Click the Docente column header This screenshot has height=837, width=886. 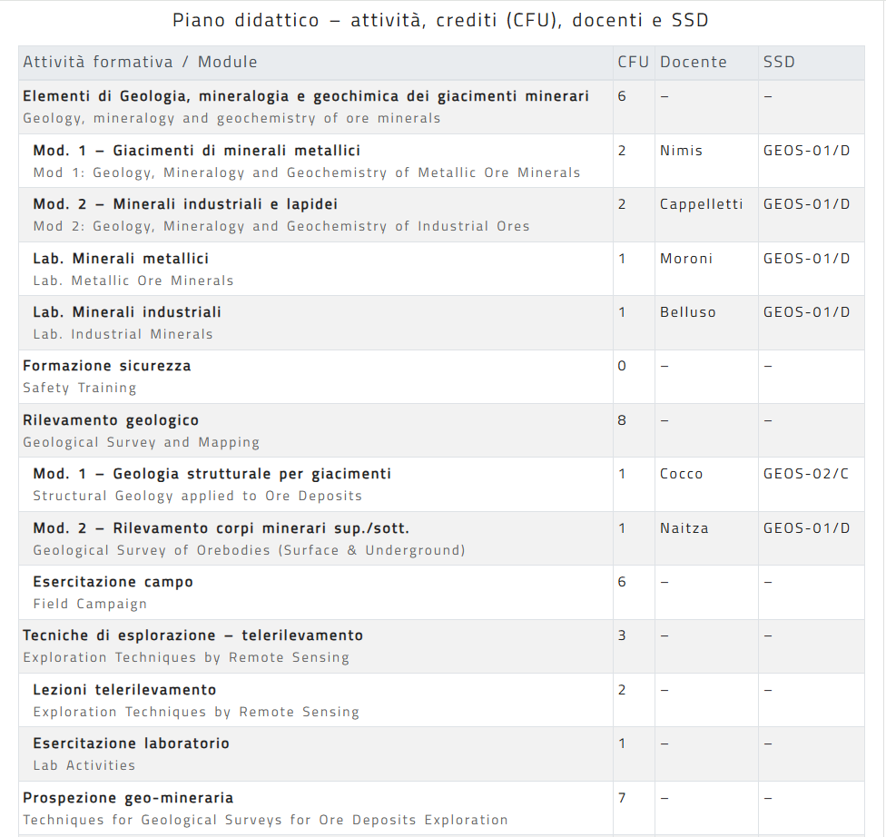click(x=693, y=63)
